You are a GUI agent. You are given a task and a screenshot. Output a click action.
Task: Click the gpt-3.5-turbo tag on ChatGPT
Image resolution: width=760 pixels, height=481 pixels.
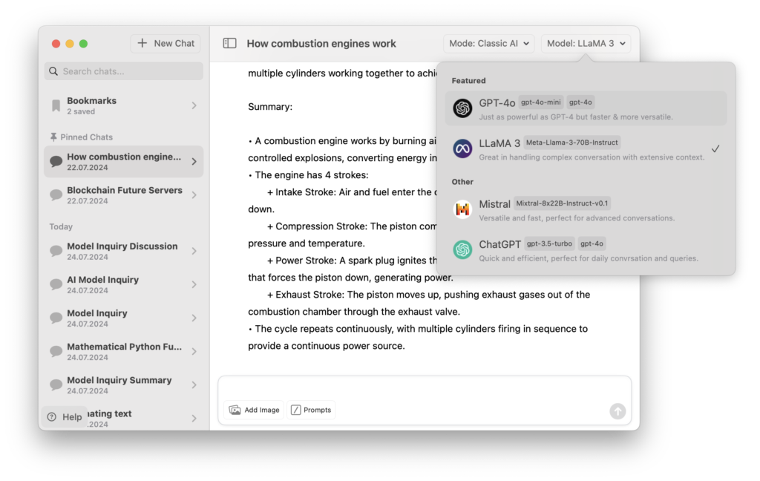[x=549, y=243]
